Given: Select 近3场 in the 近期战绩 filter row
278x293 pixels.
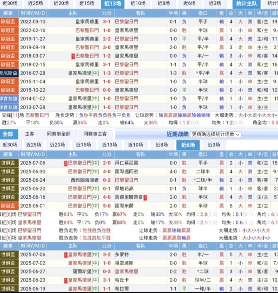Looking at the screenshot, I should click(214, 145).
